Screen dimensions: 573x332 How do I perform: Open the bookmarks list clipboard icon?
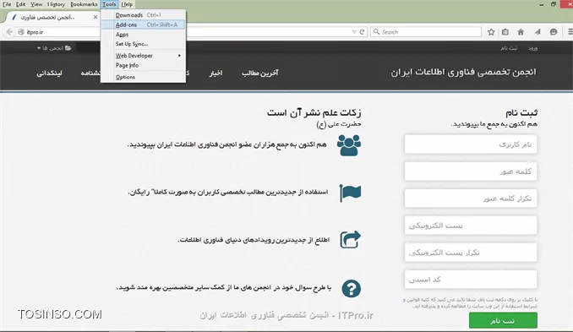coord(505,32)
